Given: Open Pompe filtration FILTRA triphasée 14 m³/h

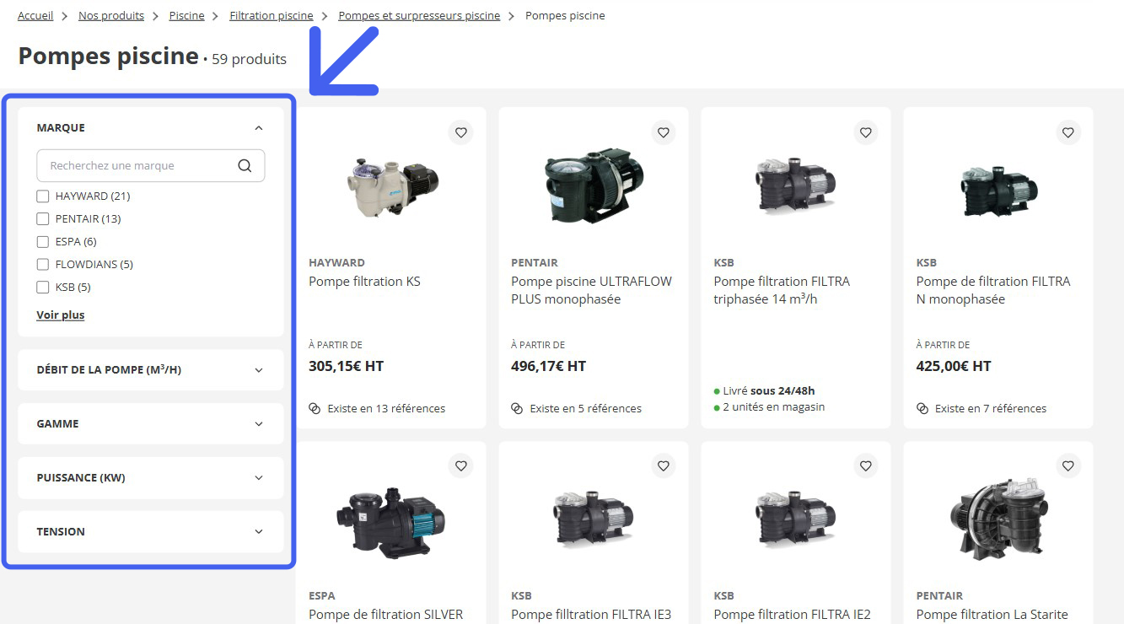Looking at the screenshot, I should pyautogui.click(x=782, y=290).
